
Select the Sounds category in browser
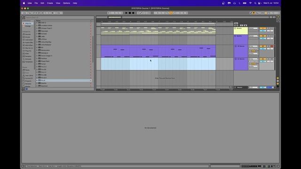point(28,34)
